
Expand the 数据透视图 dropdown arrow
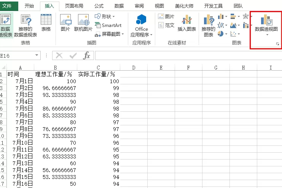coord(267,35)
